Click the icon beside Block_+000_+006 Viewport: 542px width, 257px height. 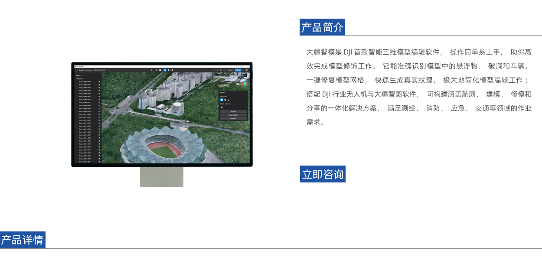click(x=99, y=99)
